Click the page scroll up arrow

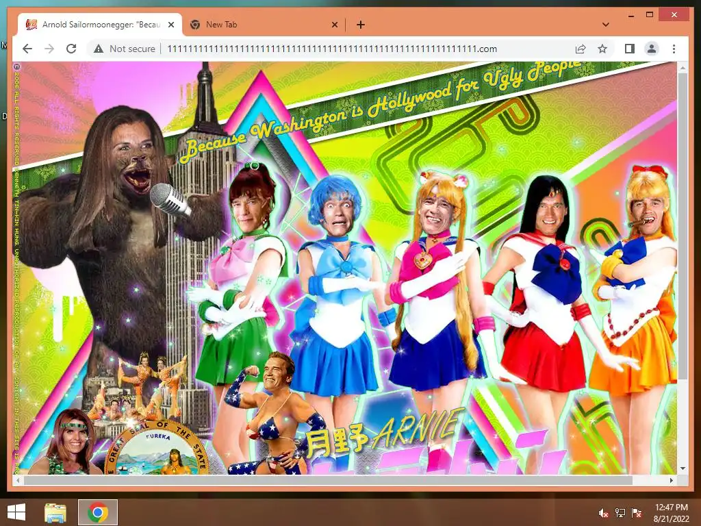[683, 68]
